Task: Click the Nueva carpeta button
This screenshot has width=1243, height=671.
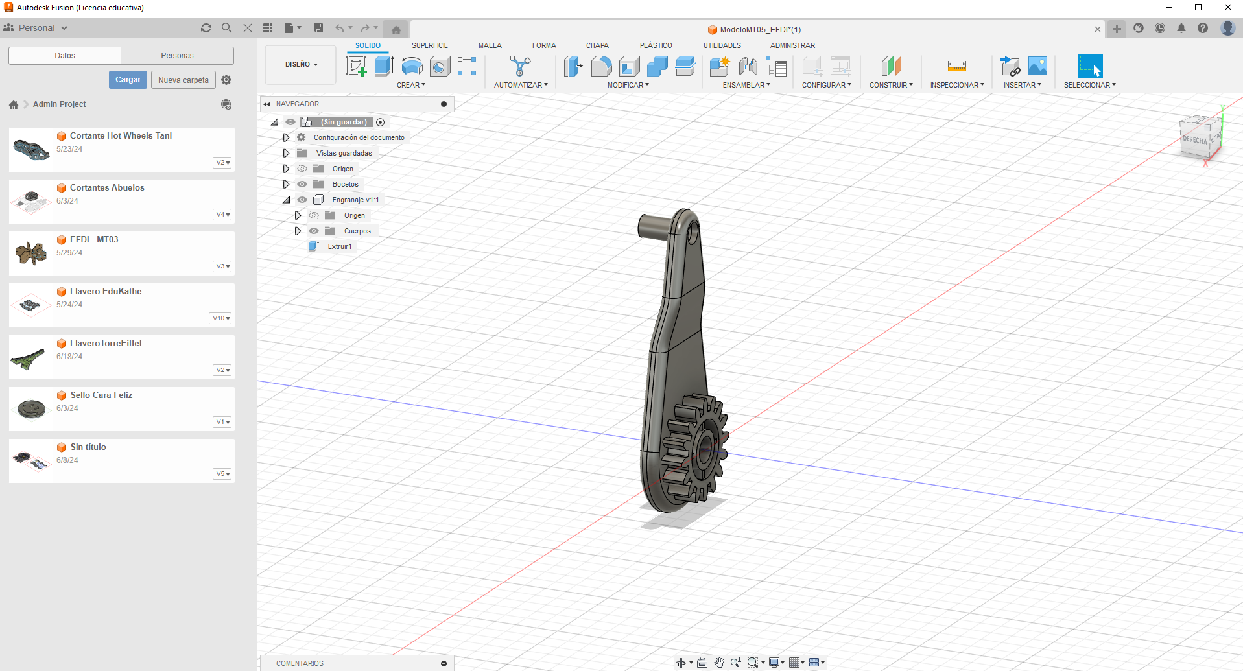Action: pos(183,80)
